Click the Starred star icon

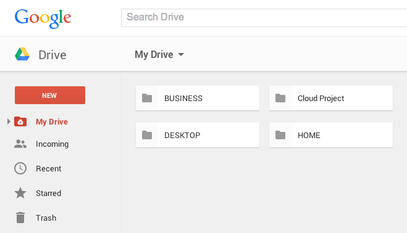[20, 193]
